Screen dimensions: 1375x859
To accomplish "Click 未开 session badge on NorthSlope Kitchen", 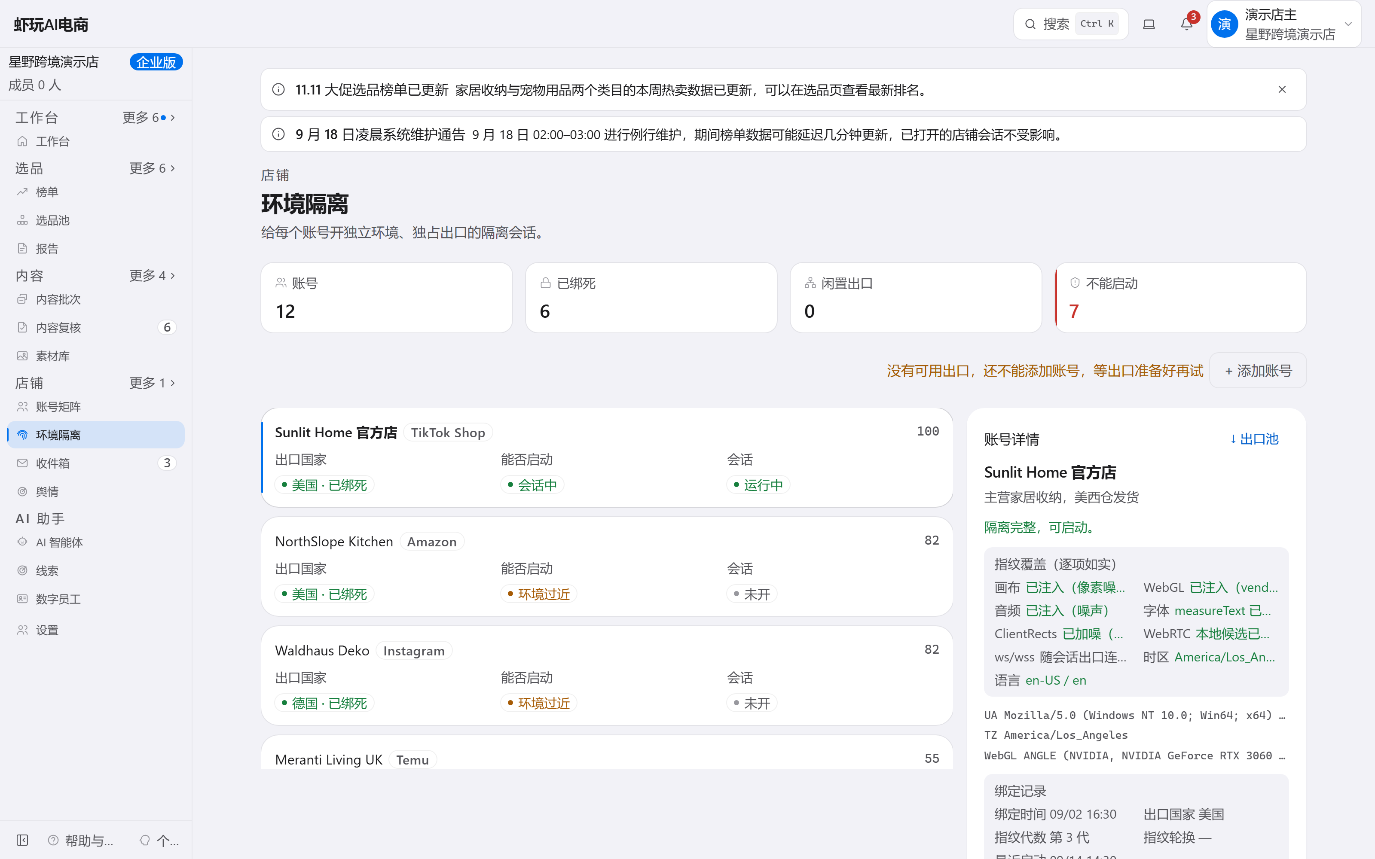I will pos(752,594).
